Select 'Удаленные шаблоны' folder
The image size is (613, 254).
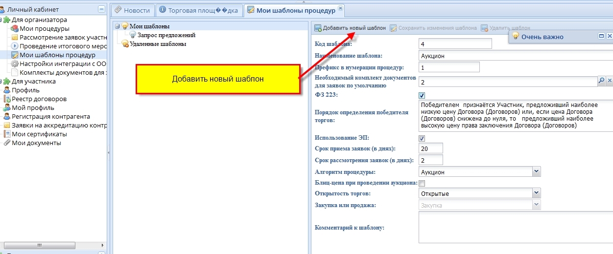(158, 44)
